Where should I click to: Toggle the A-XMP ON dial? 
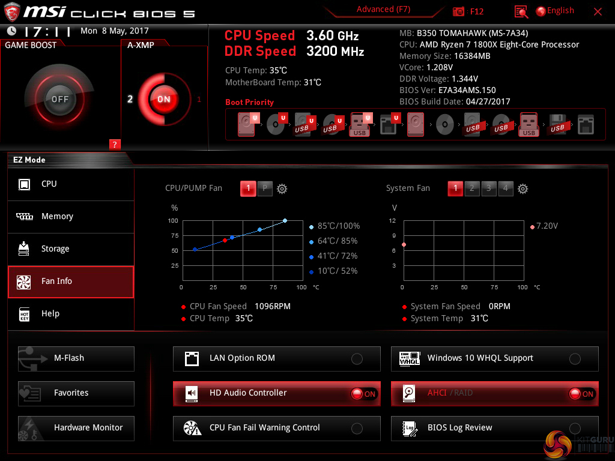(x=164, y=99)
